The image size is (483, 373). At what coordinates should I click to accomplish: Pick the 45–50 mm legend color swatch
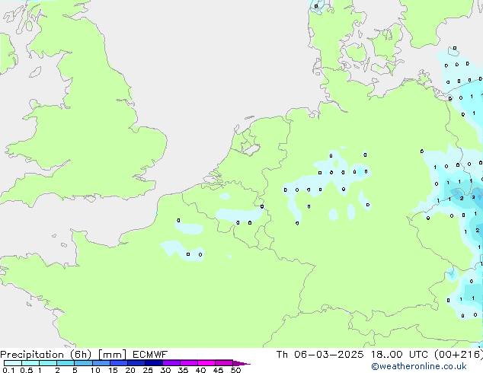[x=224, y=363]
